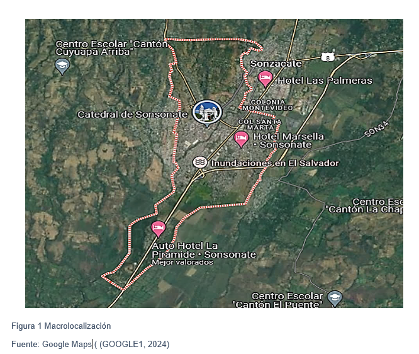This screenshot has height=354, width=419.
Task: Select the Colonia Montevideo label
Action: (268, 105)
